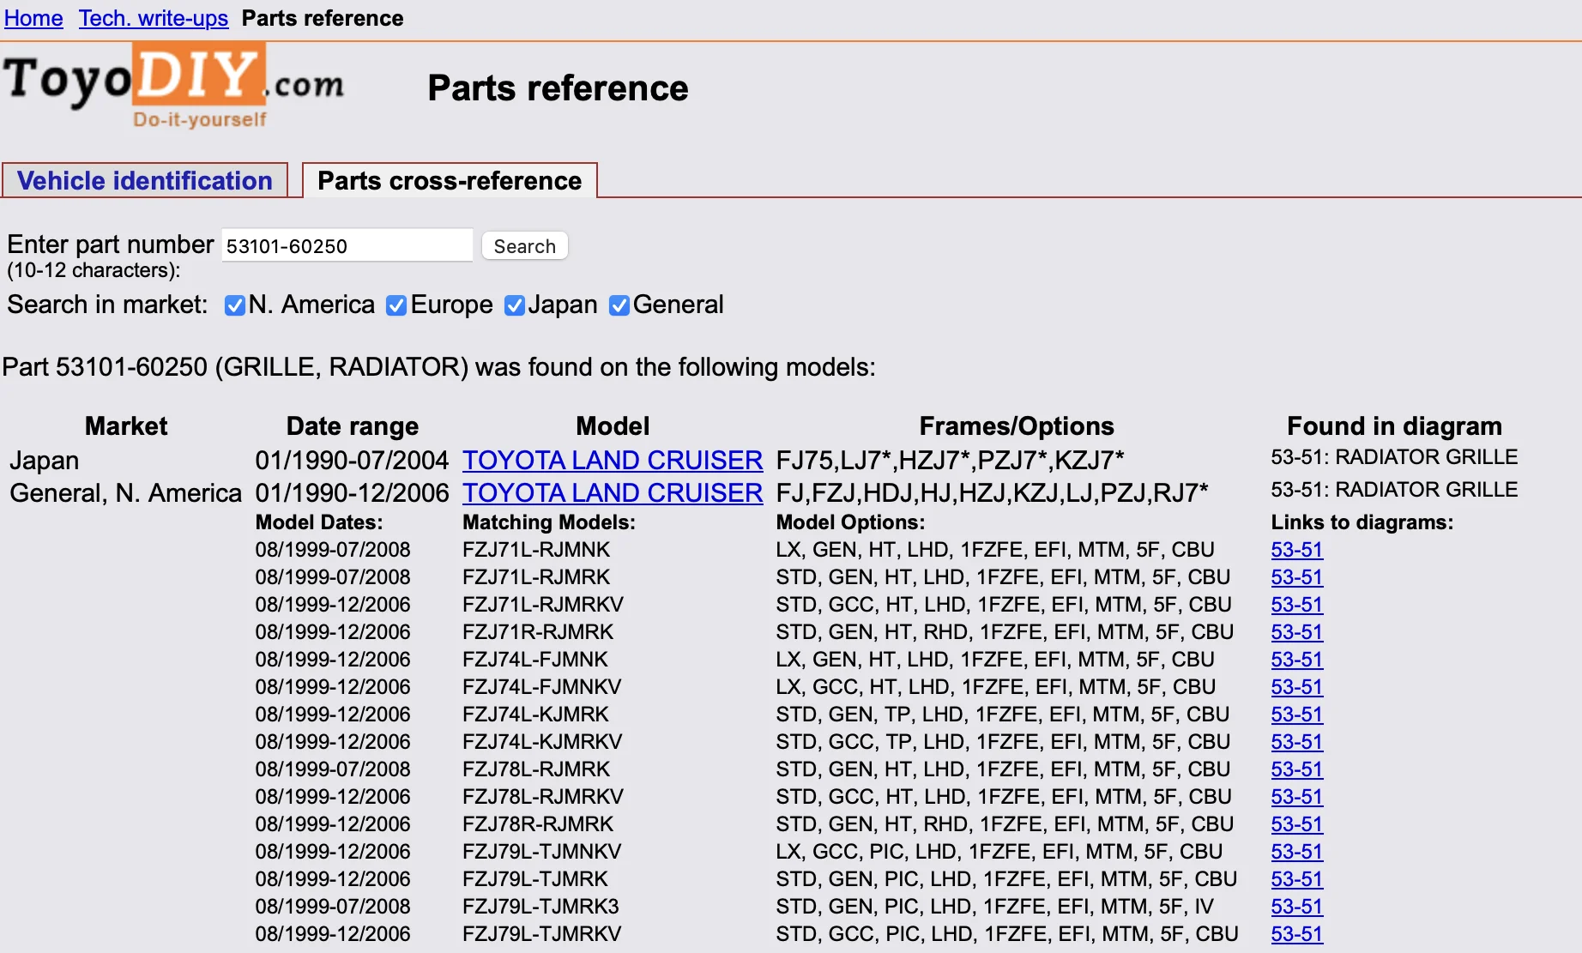Screen dimensions: 1582x953
Task: Open the Japan market TOYOTA LAND CRUISER link
Action: [x=613, y=461]
